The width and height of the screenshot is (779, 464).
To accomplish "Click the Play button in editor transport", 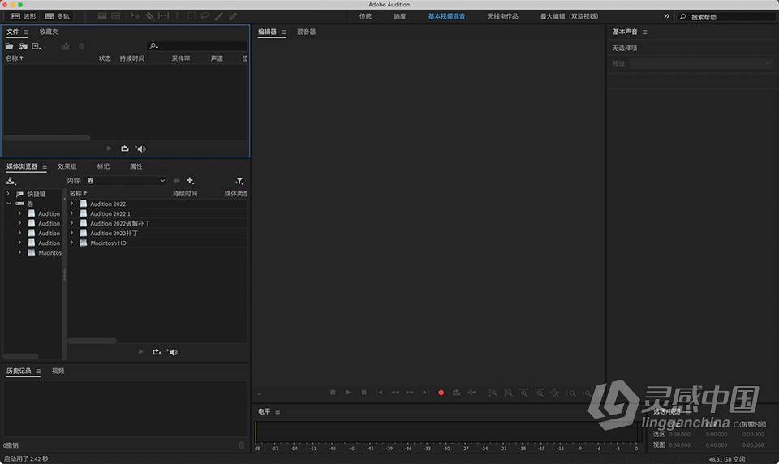I will point(348,393).
